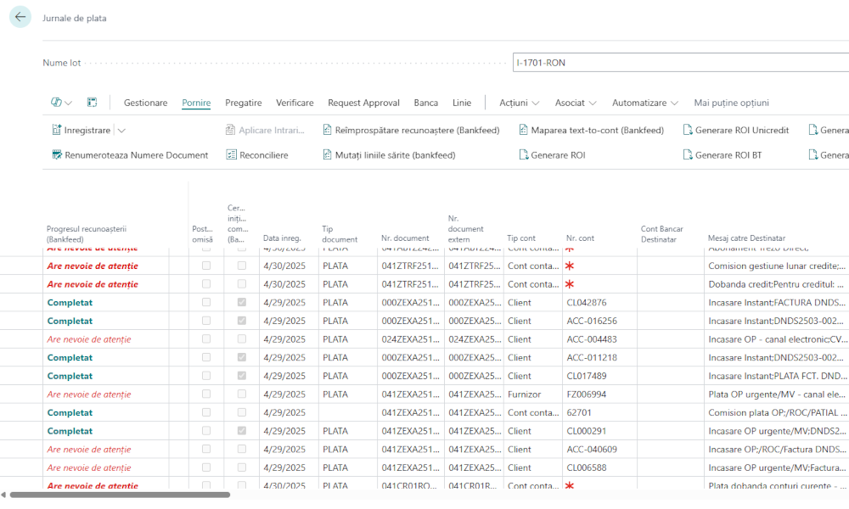Toggle Post omisă checkbox for ACC-040609 row
Screen dimensions: 849x509
(206, 450)
